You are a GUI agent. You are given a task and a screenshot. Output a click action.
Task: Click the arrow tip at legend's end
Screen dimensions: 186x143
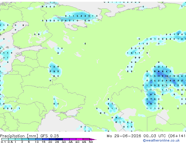pos(93,139)
